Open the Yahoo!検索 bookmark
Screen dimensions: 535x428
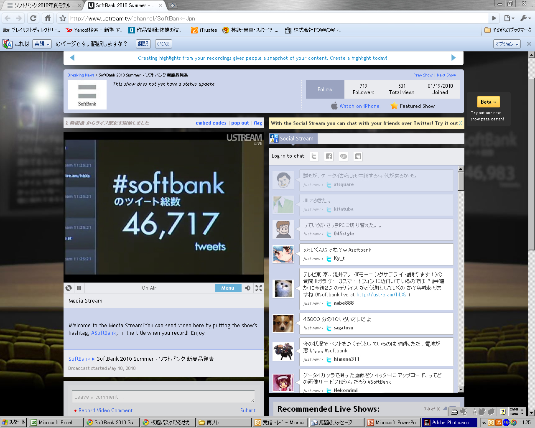tap(94, 30)
